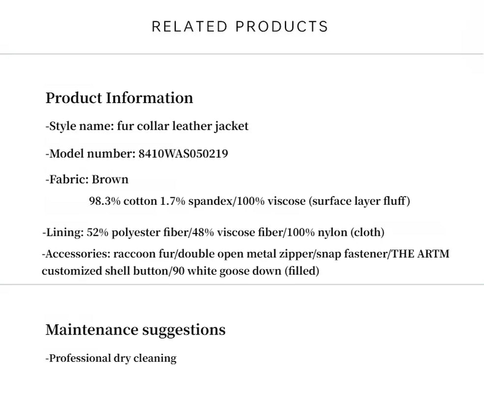
Task: Click model number value 8410WAS050219
Action: pyautogui.click(x=183, y=154)
